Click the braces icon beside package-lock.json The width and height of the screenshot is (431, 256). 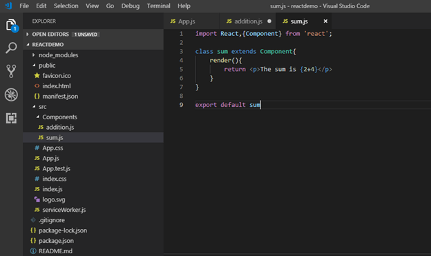coord(33,230)
